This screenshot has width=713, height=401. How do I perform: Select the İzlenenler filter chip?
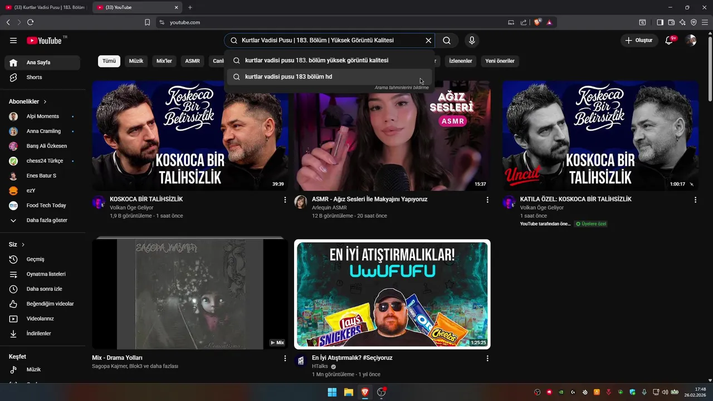point(461,61)
